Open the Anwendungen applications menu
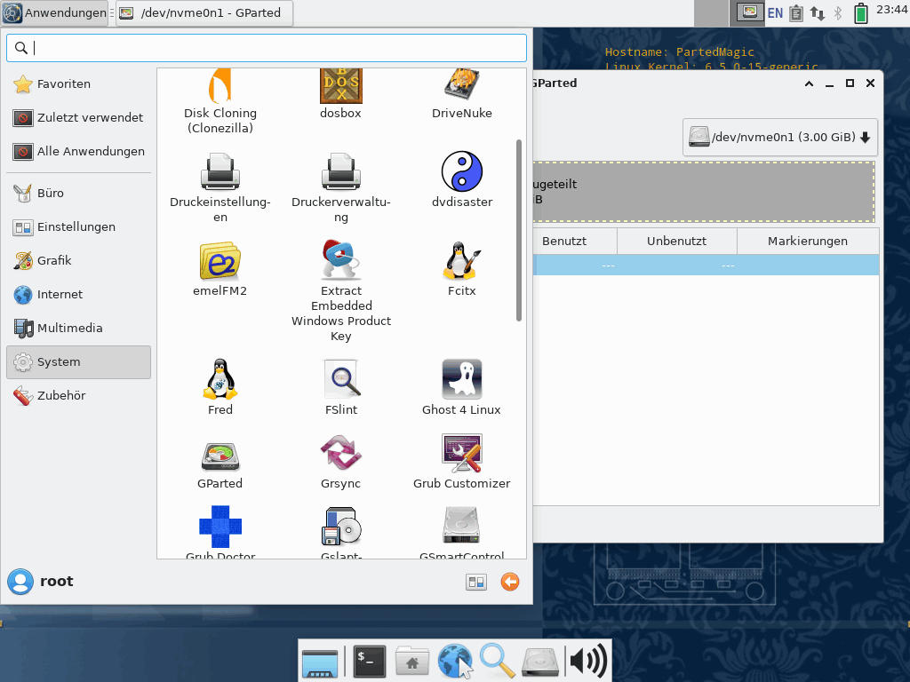The height and width of the screenshot is (682, 910). (54, 13)
